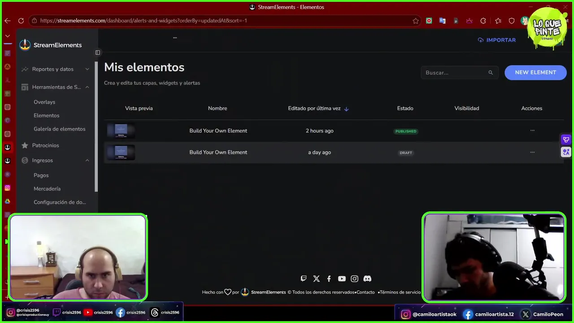The height and width of the screenshot is (323, 574).
Task: Open Configuración de do... in the sidebar
Action: [60, 202]
